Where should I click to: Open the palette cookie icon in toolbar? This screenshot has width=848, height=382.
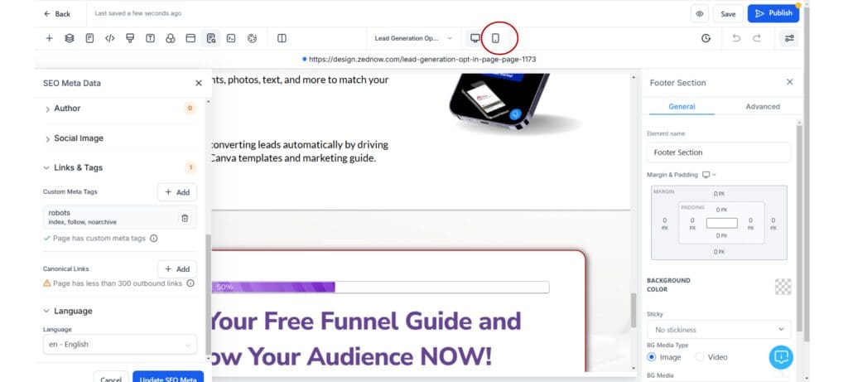pyautogui.click(x=252, y=38)
